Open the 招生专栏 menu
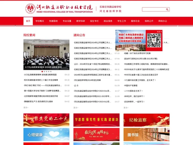 (x=94, y=21)
